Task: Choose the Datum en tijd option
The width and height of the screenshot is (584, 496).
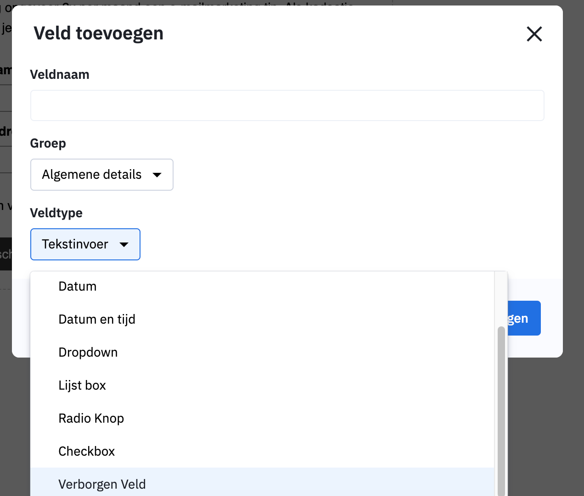Action: click(x=97, y=320)
